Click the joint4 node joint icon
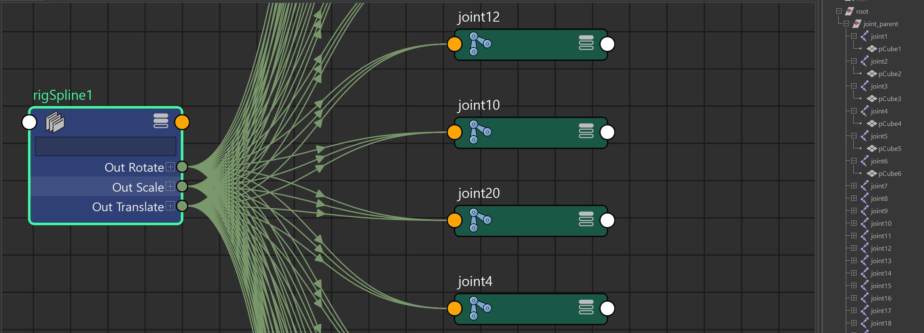 (480, 308)
